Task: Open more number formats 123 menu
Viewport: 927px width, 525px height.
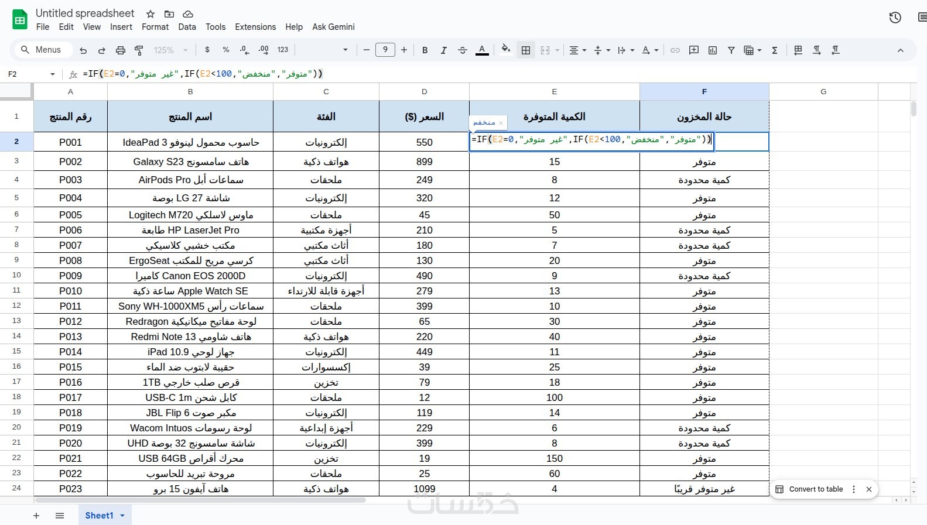Action: pos(283,50)
